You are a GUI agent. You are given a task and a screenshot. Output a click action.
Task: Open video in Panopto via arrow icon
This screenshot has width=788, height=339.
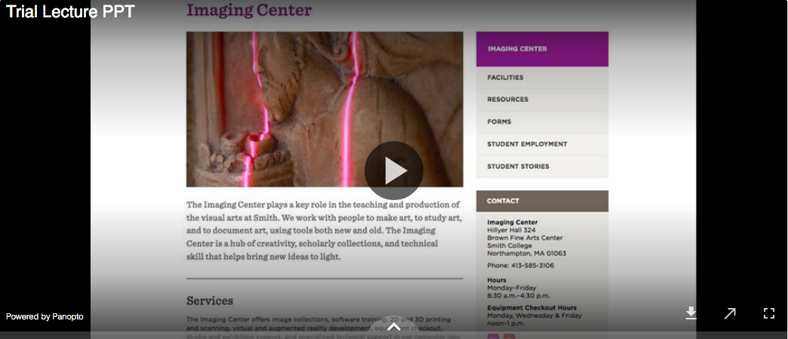(x=730, y=313)
